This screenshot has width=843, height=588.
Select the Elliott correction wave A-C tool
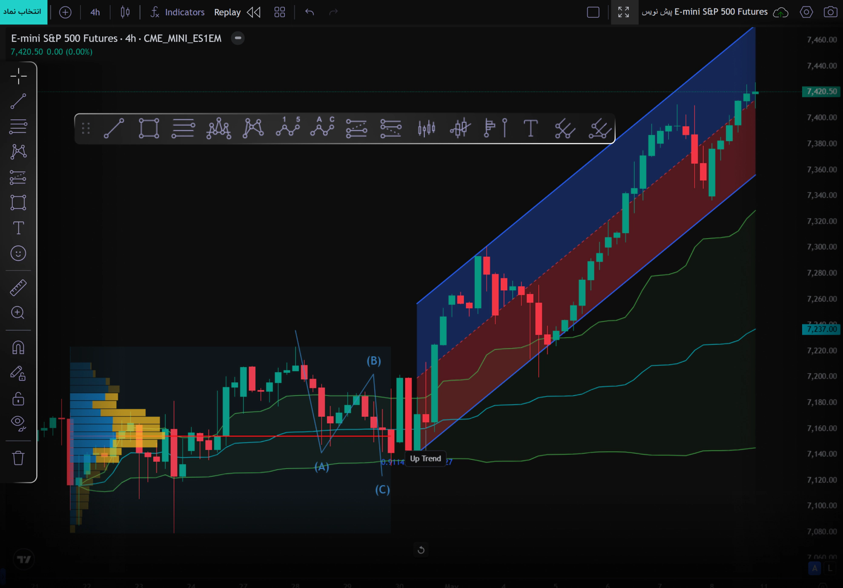322,127
